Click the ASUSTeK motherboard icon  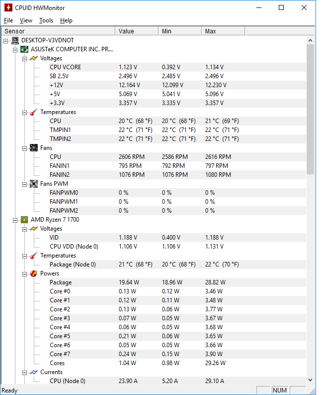[24, 49]
